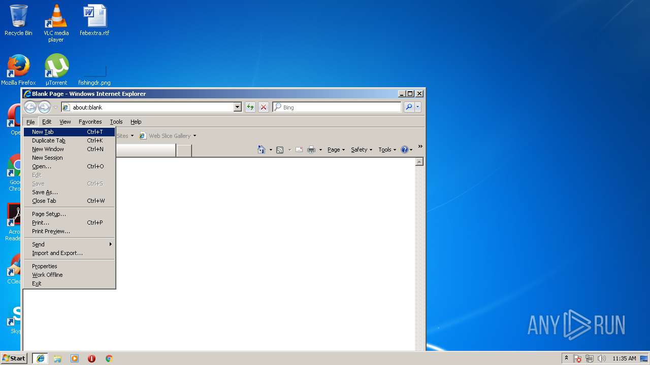Choose Exit from File menu
Image resolution: width=650 pixels, height=365 pixels.
pyautogui.click(x=69, y=283)
